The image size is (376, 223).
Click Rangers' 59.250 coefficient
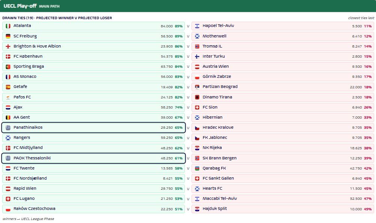coord(167,138)
